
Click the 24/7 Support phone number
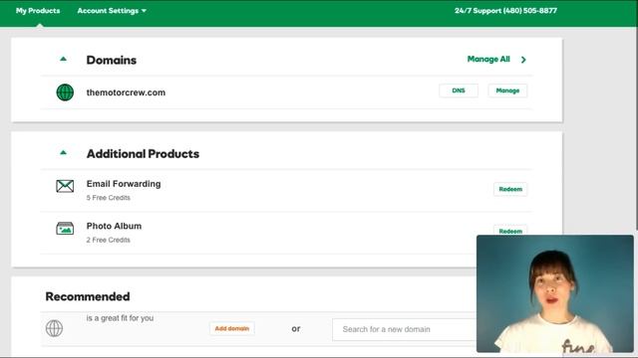coord(505,11)
